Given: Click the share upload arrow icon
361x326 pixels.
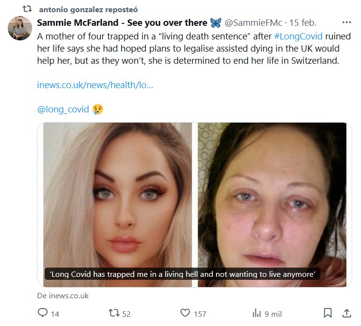Looking at the screenshot, I should click(347, 313).
